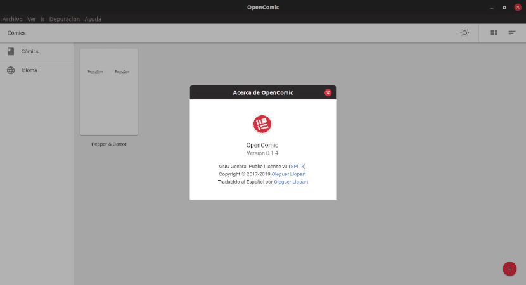The image size is (526, 285).
Task: Click the Idioma globe icon in the sidebar
Action: coord(11,70)
